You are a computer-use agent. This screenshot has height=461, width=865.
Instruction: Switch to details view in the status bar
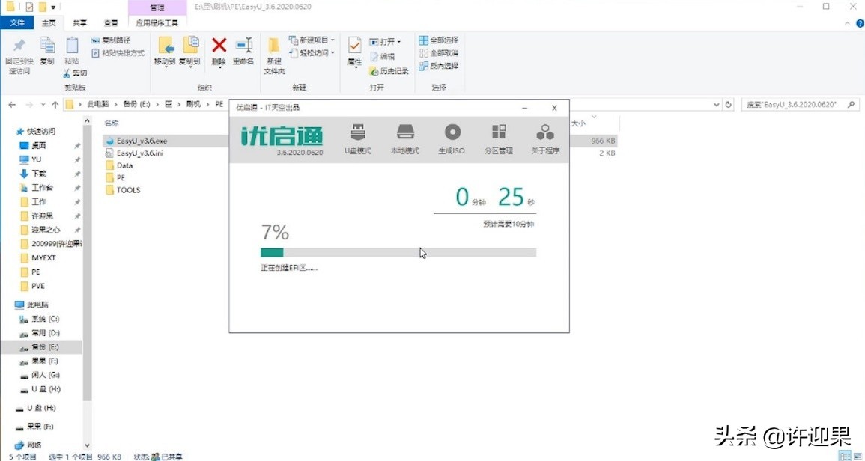point(843,457)
